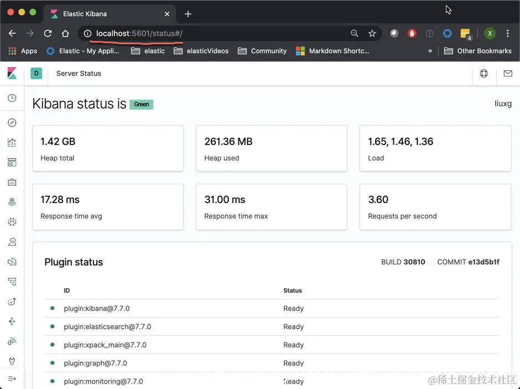Image resolution: width=520 pixels, height=389 pixels.
Task: Open Dashboard icon in sidebar
Action: pos(12,163)
